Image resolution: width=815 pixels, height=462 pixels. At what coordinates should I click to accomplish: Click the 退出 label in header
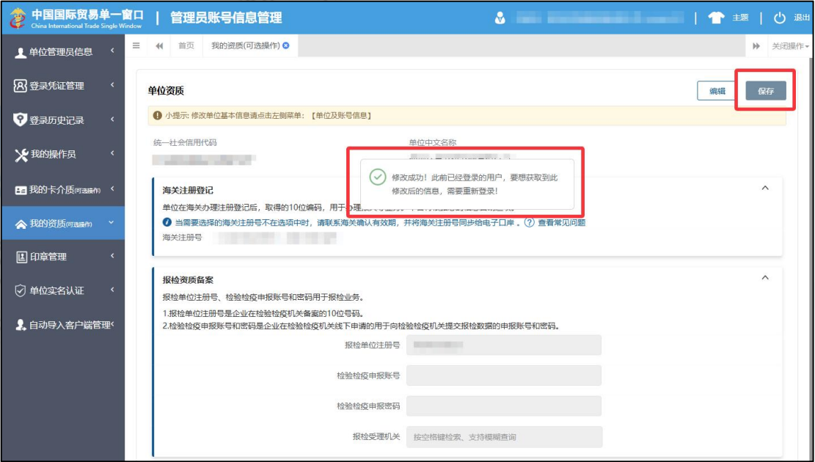(802, 18)
